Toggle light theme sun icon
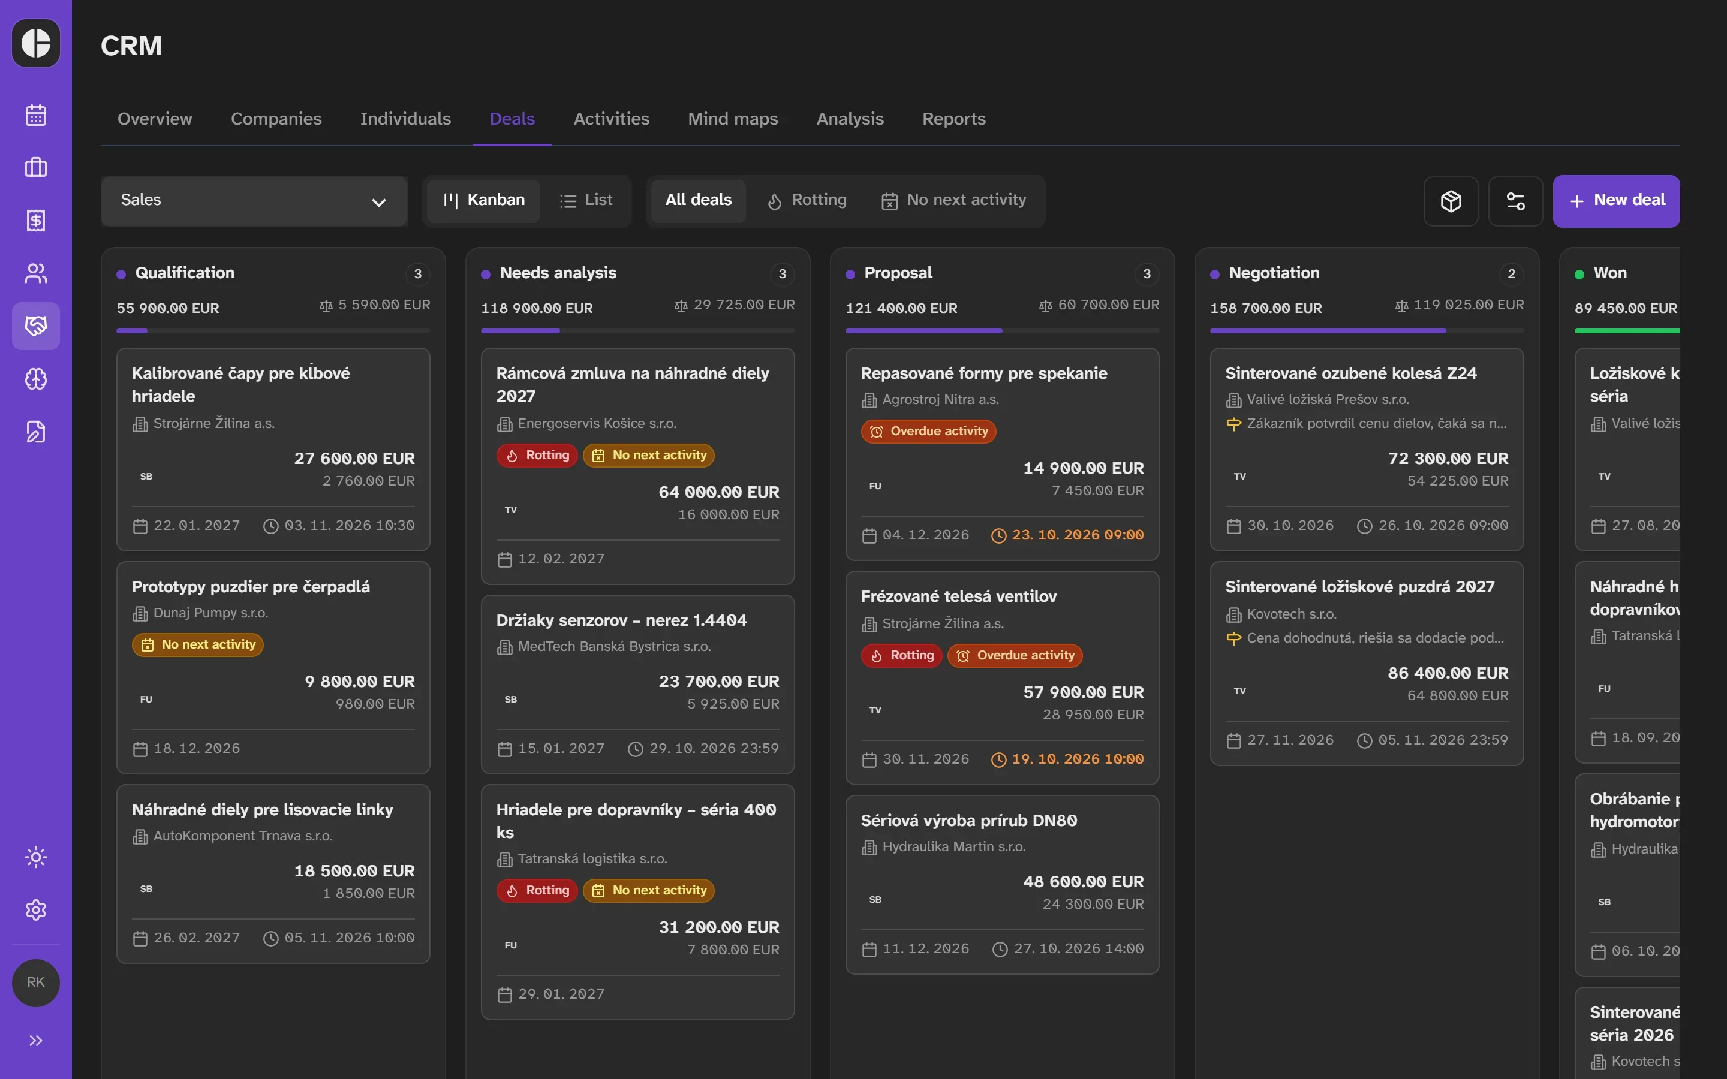This screenshot has height=1079, width=1727. 36,857
